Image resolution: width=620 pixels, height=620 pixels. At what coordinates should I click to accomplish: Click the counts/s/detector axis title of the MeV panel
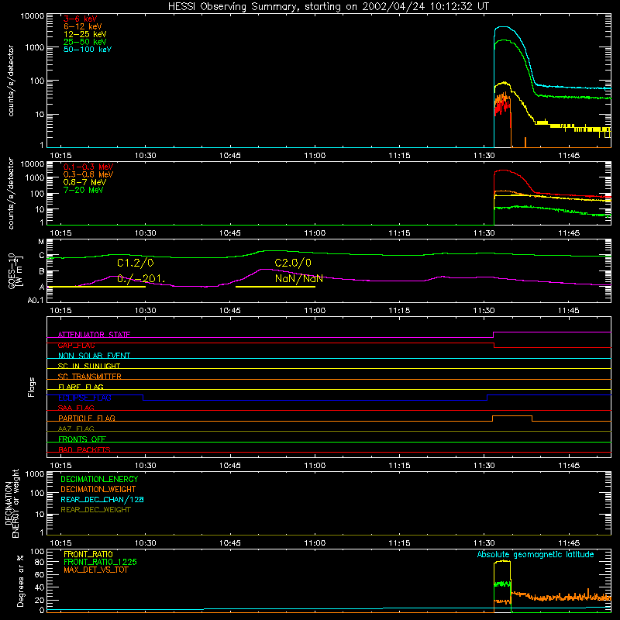tap(11, 193)
